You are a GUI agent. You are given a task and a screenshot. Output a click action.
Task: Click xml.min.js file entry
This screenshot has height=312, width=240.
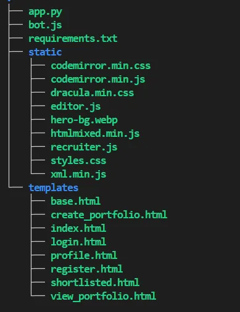click(78, 174)
